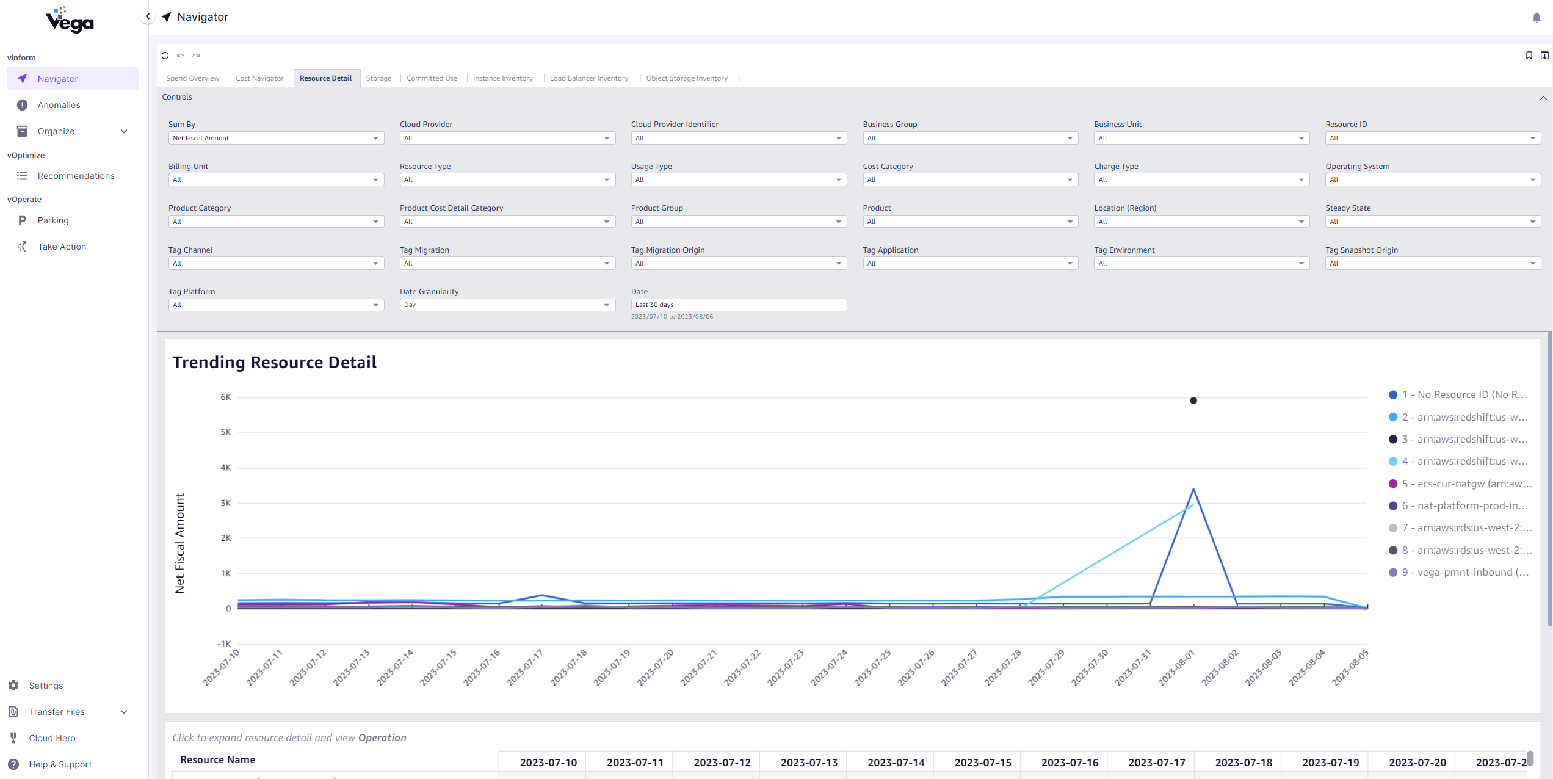Click the Transfer Files document icon
The height and width of the screenshot is (779, 1553).
click(x=13, y=712)
